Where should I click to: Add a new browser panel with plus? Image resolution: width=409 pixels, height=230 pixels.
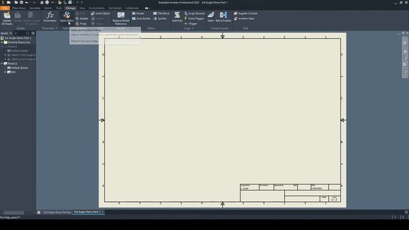[x=15, y=33]
